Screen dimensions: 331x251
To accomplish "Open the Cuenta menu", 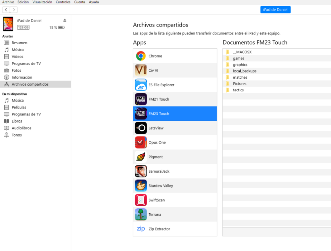I will point(79,2).
